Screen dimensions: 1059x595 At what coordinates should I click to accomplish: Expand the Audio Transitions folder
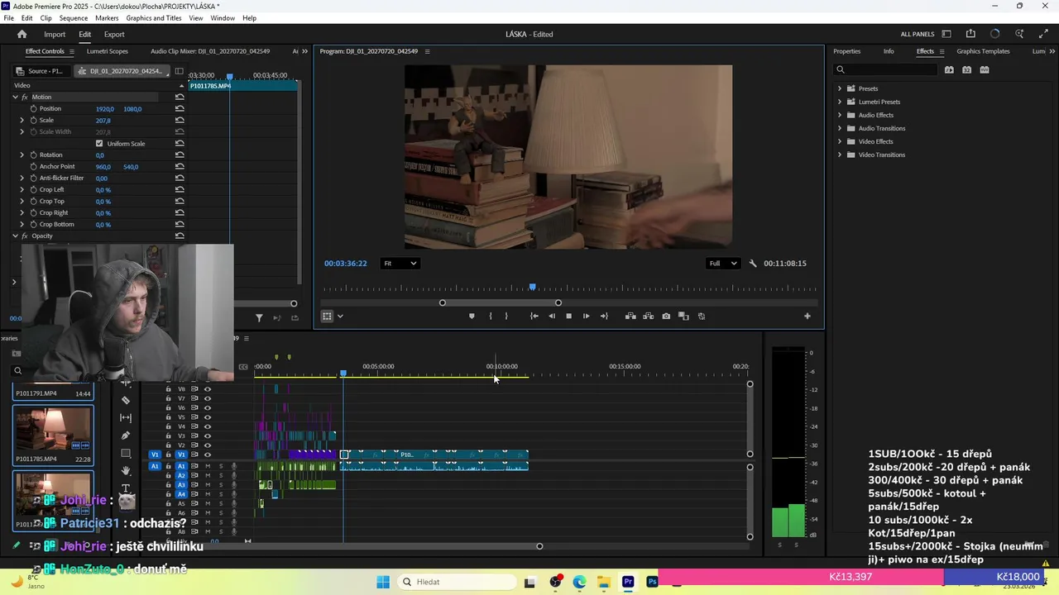840,128
